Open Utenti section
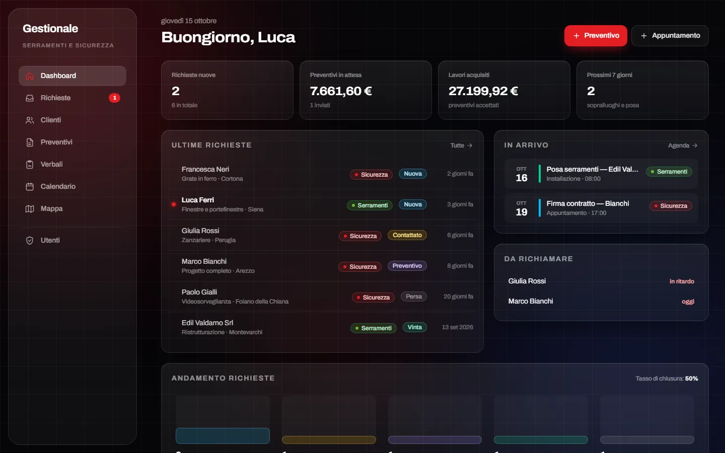Screen dimensions: 725x453 tap(72, 241)
